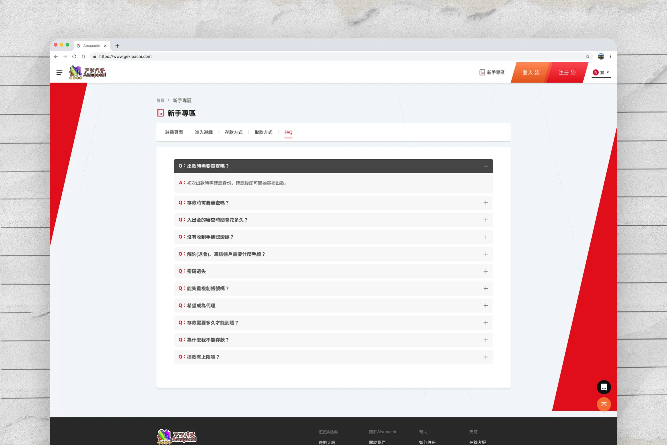The width and height of the screenshot is (667, 445).
Task: Click the browser address bar URL
Action: click(x=125, y=56)
